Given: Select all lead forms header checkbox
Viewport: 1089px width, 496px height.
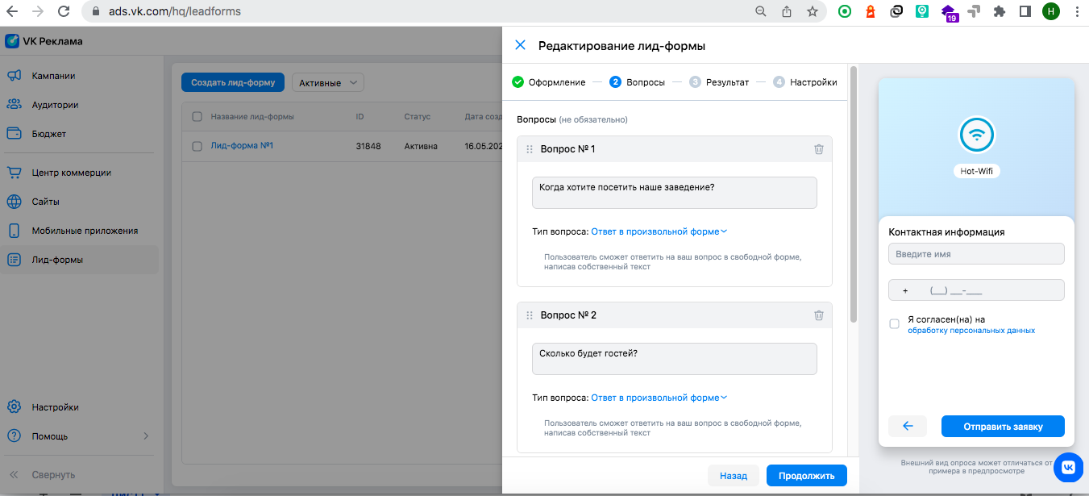Looking at the screenshot, I should (x=197, y=117).
